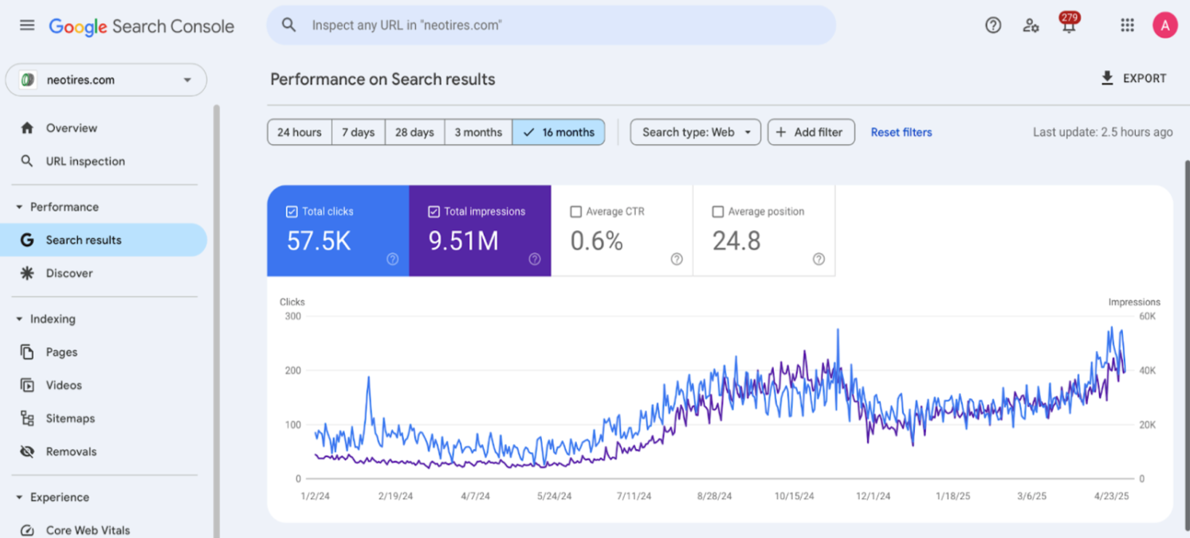Open the Discover performance report

point(69,273)
